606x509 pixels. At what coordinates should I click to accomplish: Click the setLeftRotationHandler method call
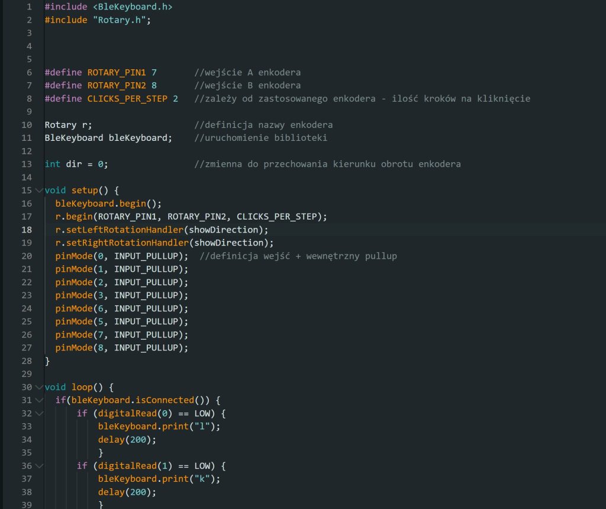127,230
